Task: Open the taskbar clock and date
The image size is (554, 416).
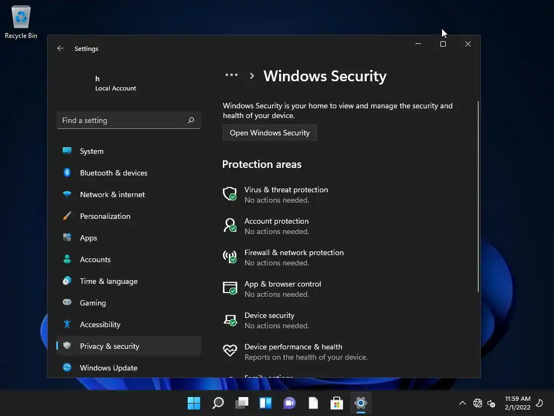Action: point(517,403)
